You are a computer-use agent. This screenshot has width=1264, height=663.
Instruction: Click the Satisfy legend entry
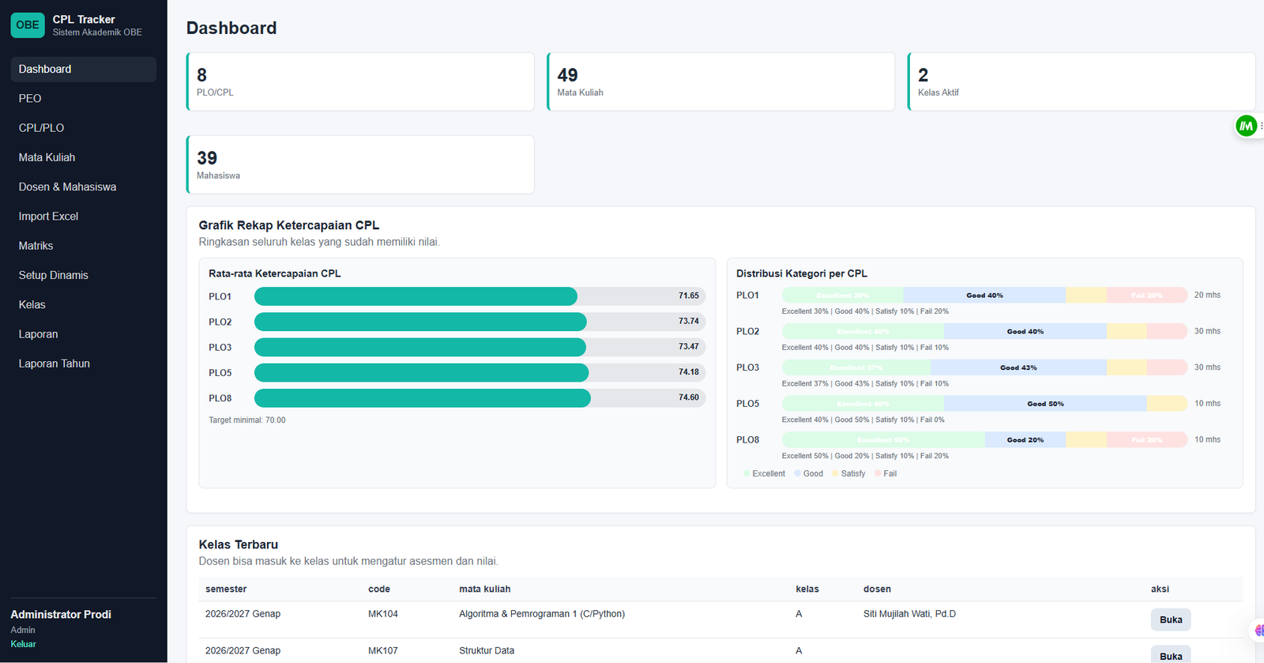848,474
